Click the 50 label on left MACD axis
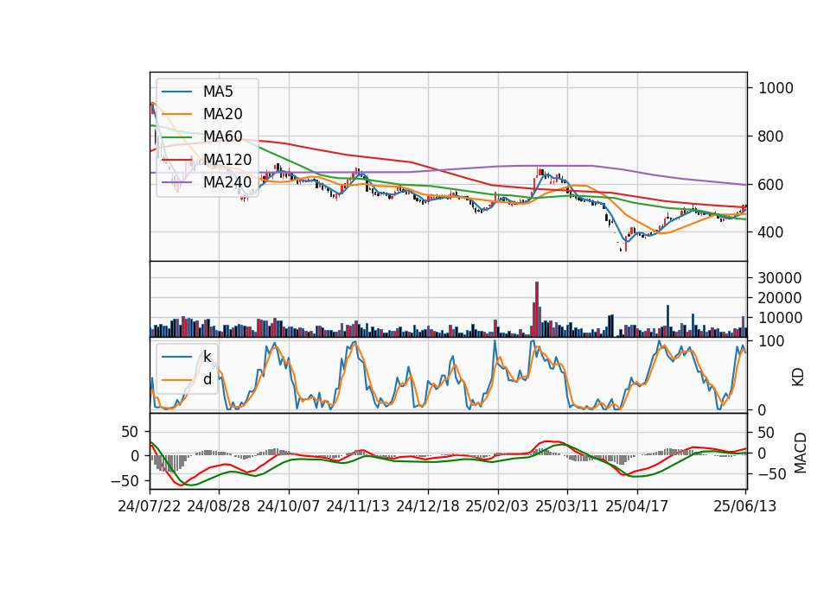 (x=130, y=432)
